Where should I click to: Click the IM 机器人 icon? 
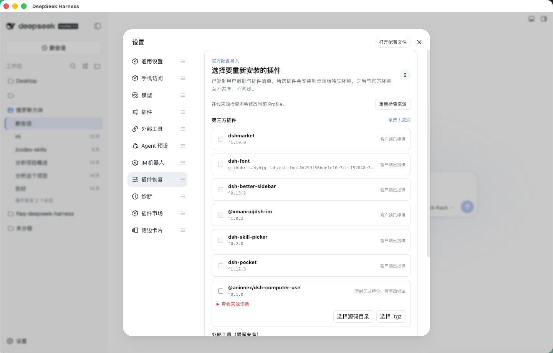[135, 163]
